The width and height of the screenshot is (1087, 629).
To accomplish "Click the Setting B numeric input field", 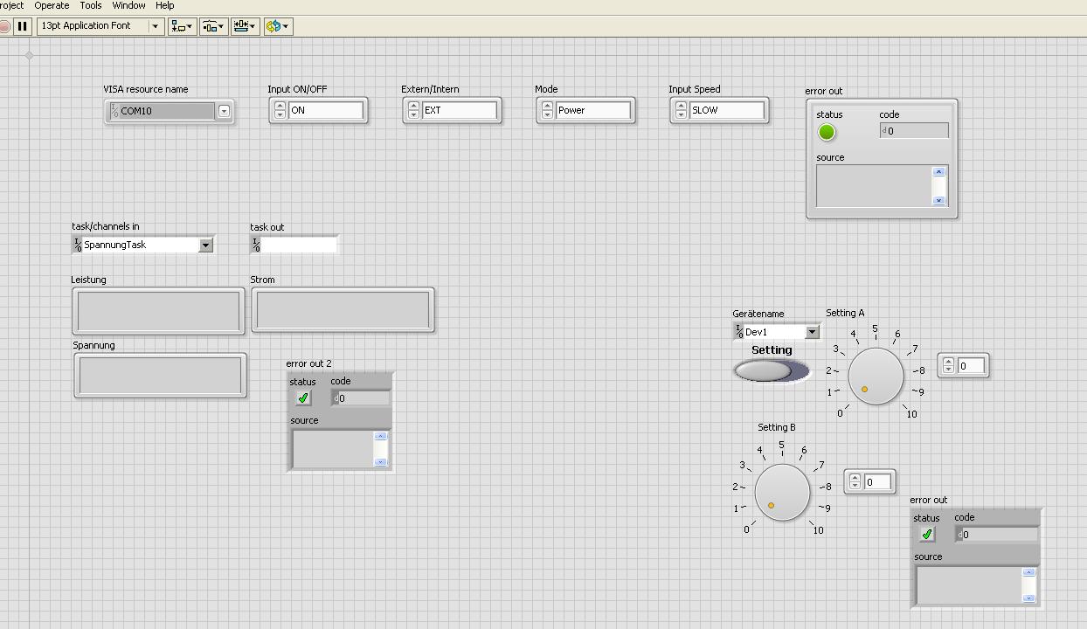I will [x=877, y=481].
